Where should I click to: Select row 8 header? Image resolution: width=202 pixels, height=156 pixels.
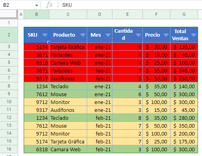click(x=9, y=86)
